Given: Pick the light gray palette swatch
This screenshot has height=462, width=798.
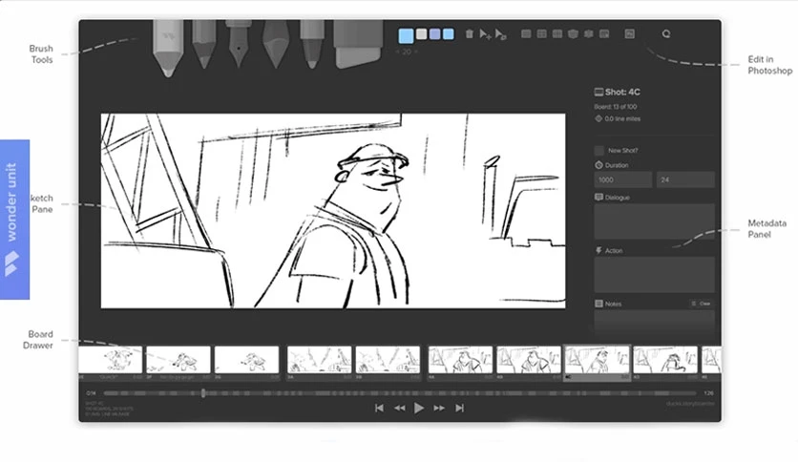Looking at the screenshot, I should coord(421,34).
